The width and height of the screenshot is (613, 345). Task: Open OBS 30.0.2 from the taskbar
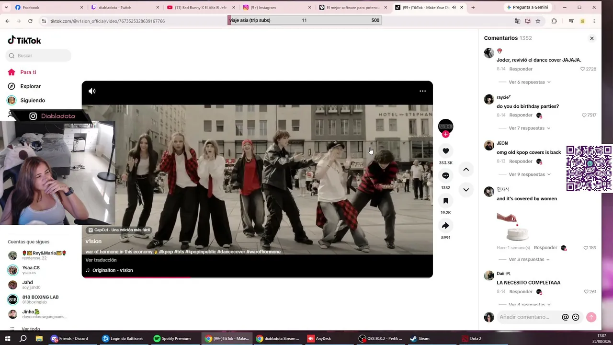(381, 339)
